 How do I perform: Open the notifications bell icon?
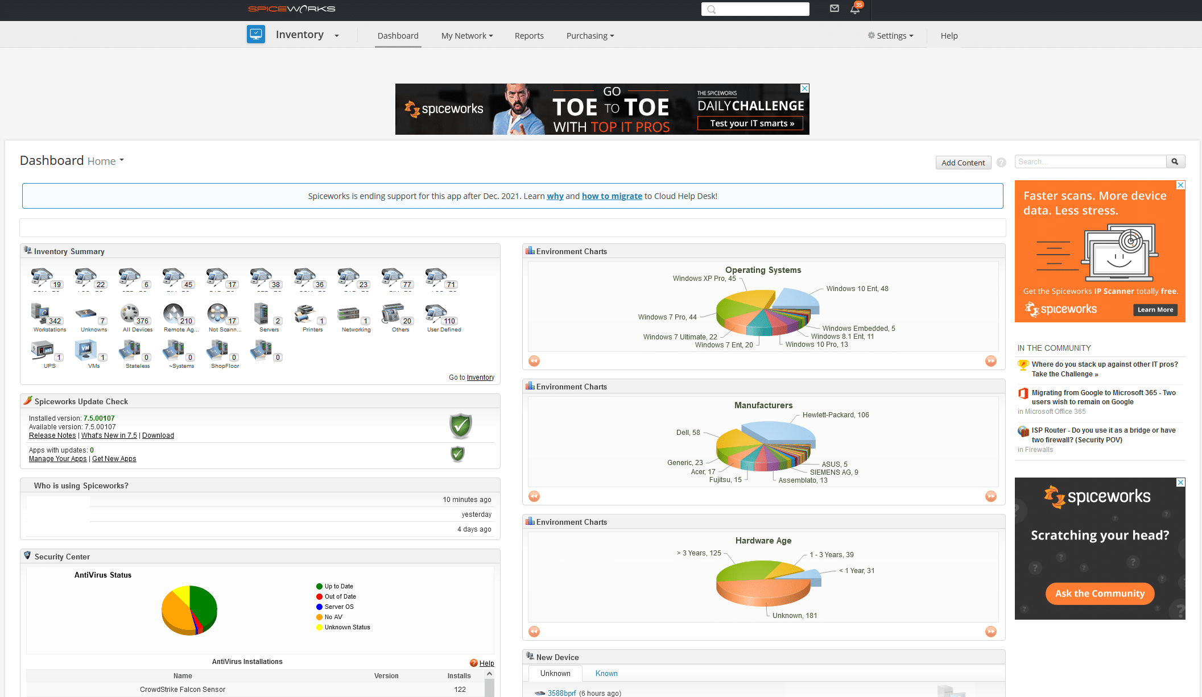tap(855, 9)
